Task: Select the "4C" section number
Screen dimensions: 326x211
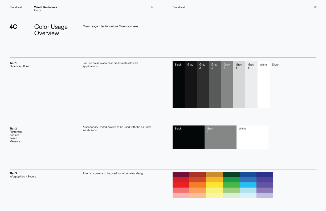Action: [13, 27]
